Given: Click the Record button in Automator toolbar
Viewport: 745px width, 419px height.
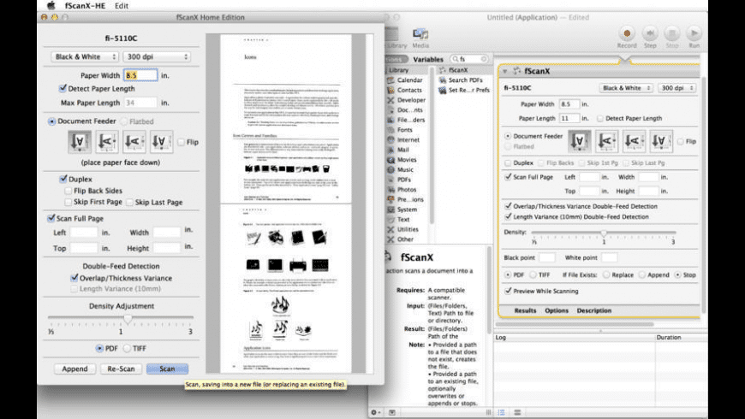Looking at the screenshot, I should click(627, 35).
